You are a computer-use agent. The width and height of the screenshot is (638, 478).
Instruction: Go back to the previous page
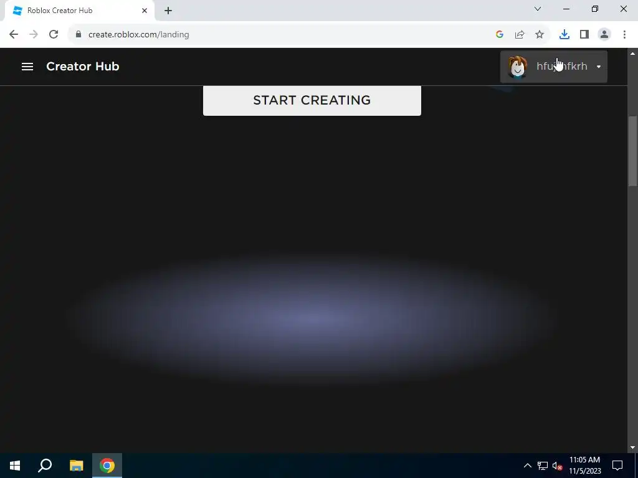tap(14, 35)
